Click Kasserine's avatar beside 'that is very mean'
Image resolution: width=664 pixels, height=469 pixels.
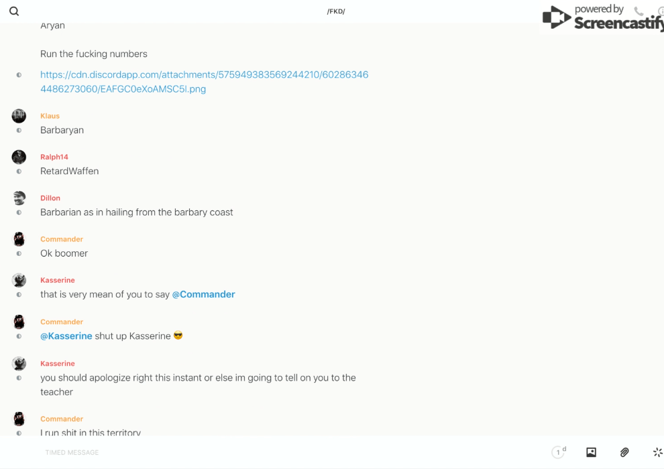coord(19,280)
